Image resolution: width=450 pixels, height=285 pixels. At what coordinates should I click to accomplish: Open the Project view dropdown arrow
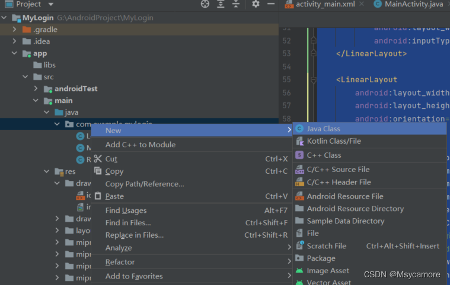click(x=51, y=4)
